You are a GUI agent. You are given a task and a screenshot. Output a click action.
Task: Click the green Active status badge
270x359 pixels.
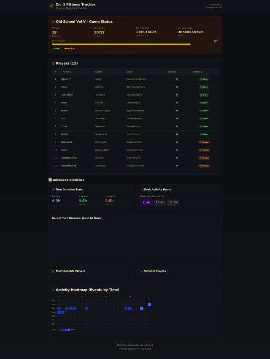click(57, 49)
